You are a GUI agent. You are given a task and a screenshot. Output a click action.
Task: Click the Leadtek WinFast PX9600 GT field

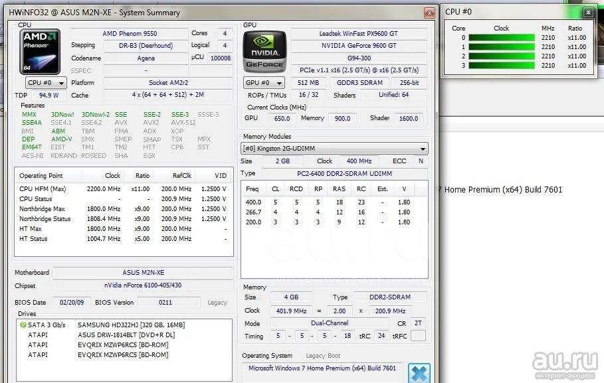359,33
